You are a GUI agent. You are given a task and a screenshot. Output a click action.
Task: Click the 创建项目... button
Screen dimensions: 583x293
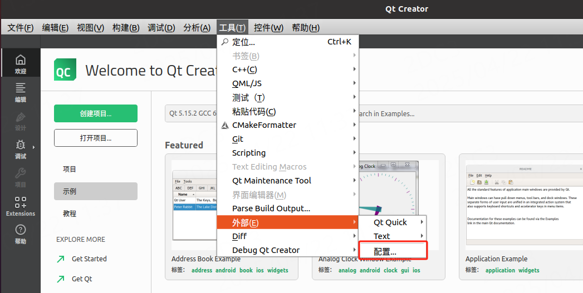(96, 113)
